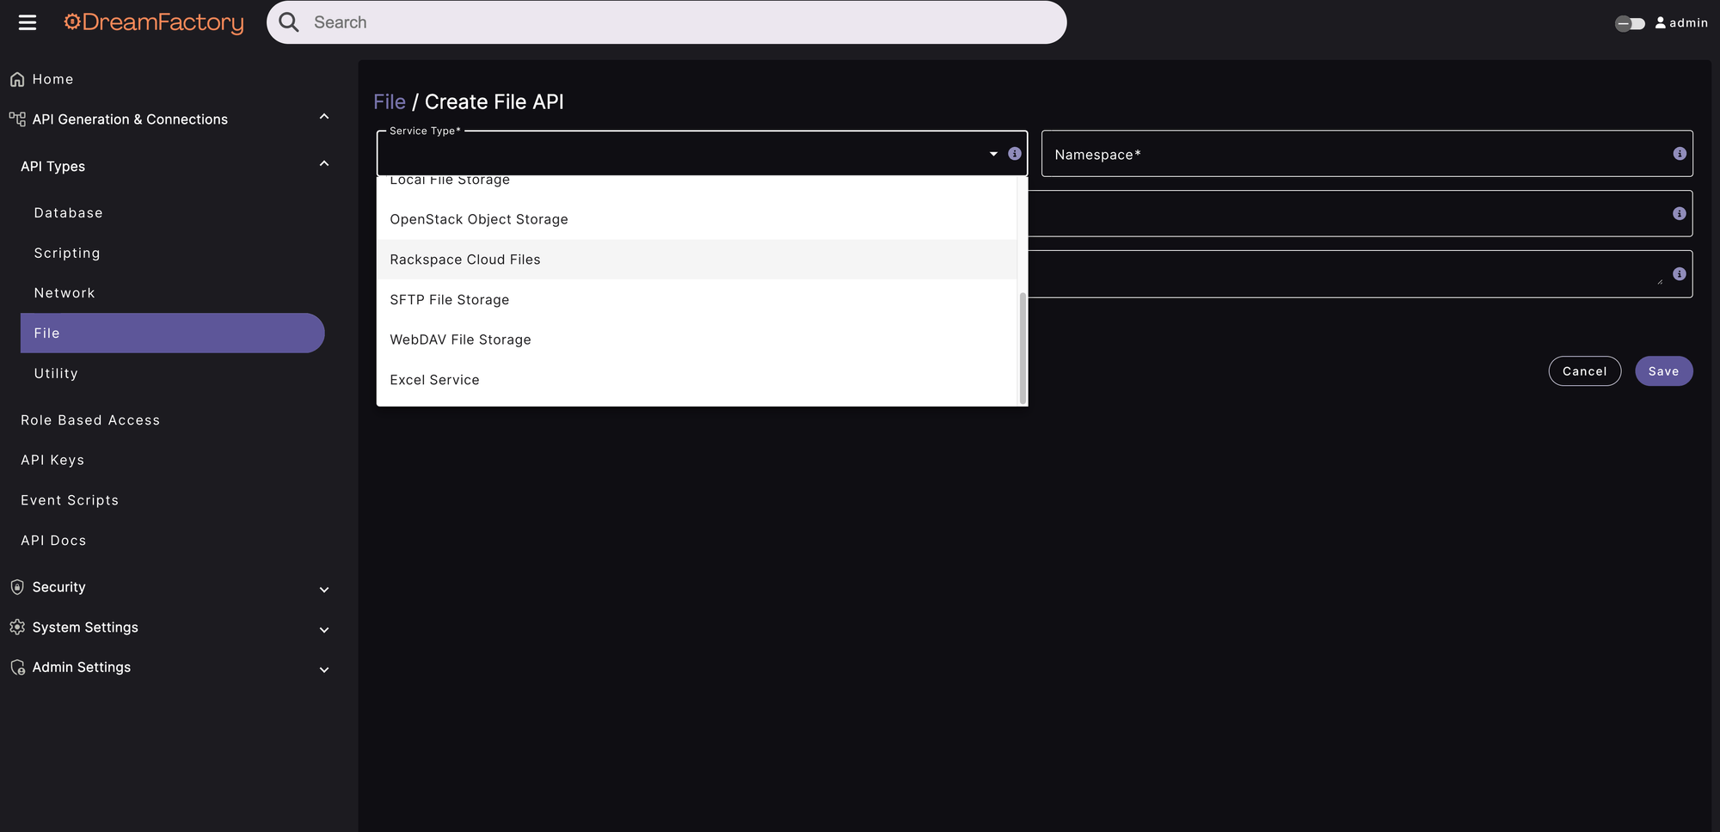Collapse the API Types section

tap(324, 164)
